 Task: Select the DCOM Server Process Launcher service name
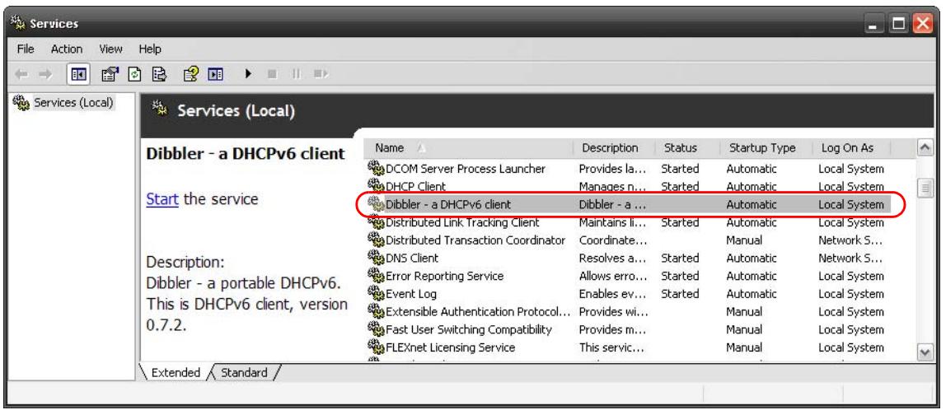(x=465, y=169)
